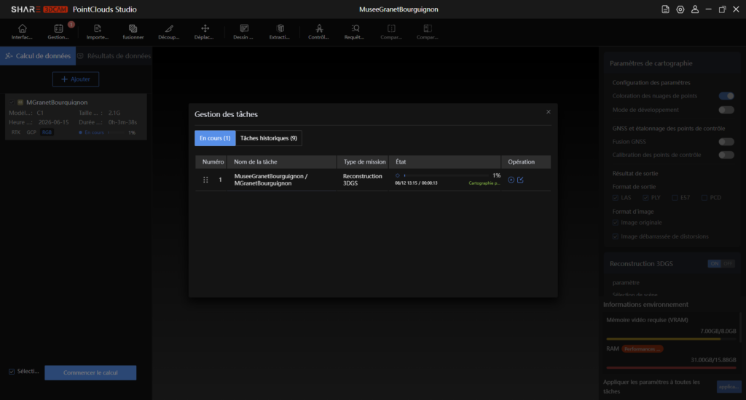Click En cours status on project card
Viewport: 746px width, 400px height.
click(x=94, y=132)
